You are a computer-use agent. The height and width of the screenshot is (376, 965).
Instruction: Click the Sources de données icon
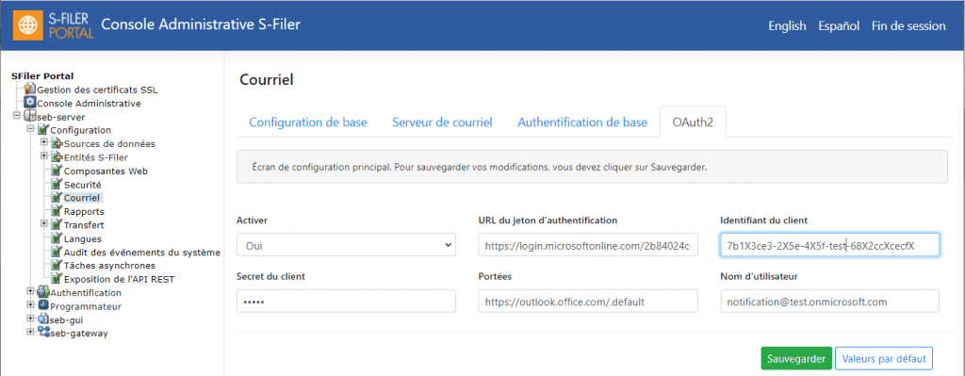pos(57,143)
